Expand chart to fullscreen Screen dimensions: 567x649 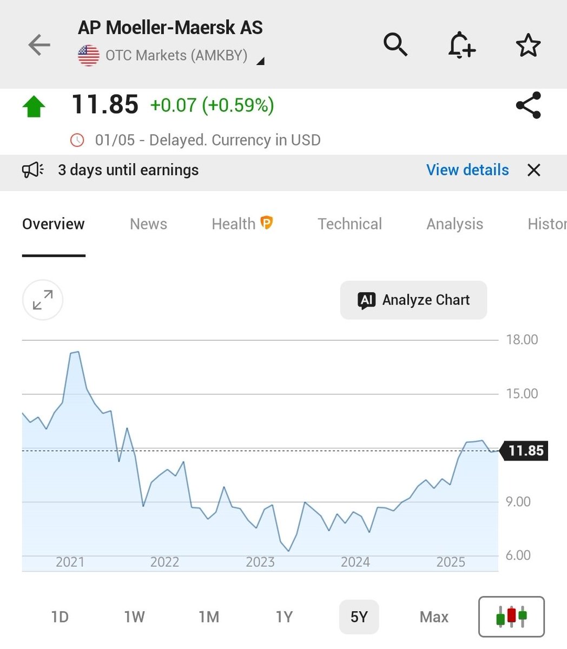tap(43, 300)
